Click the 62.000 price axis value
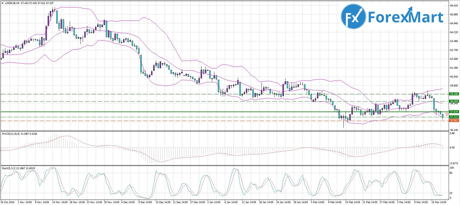The image size is (460, 205). pos(454,59)
